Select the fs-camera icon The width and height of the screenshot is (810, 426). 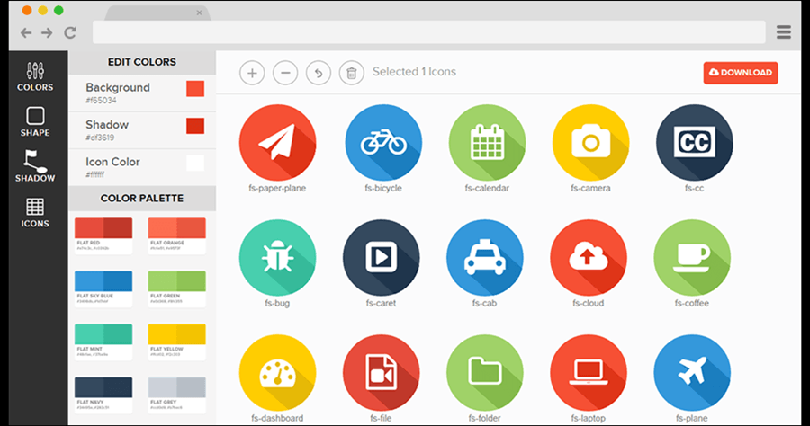pos(590,142)
